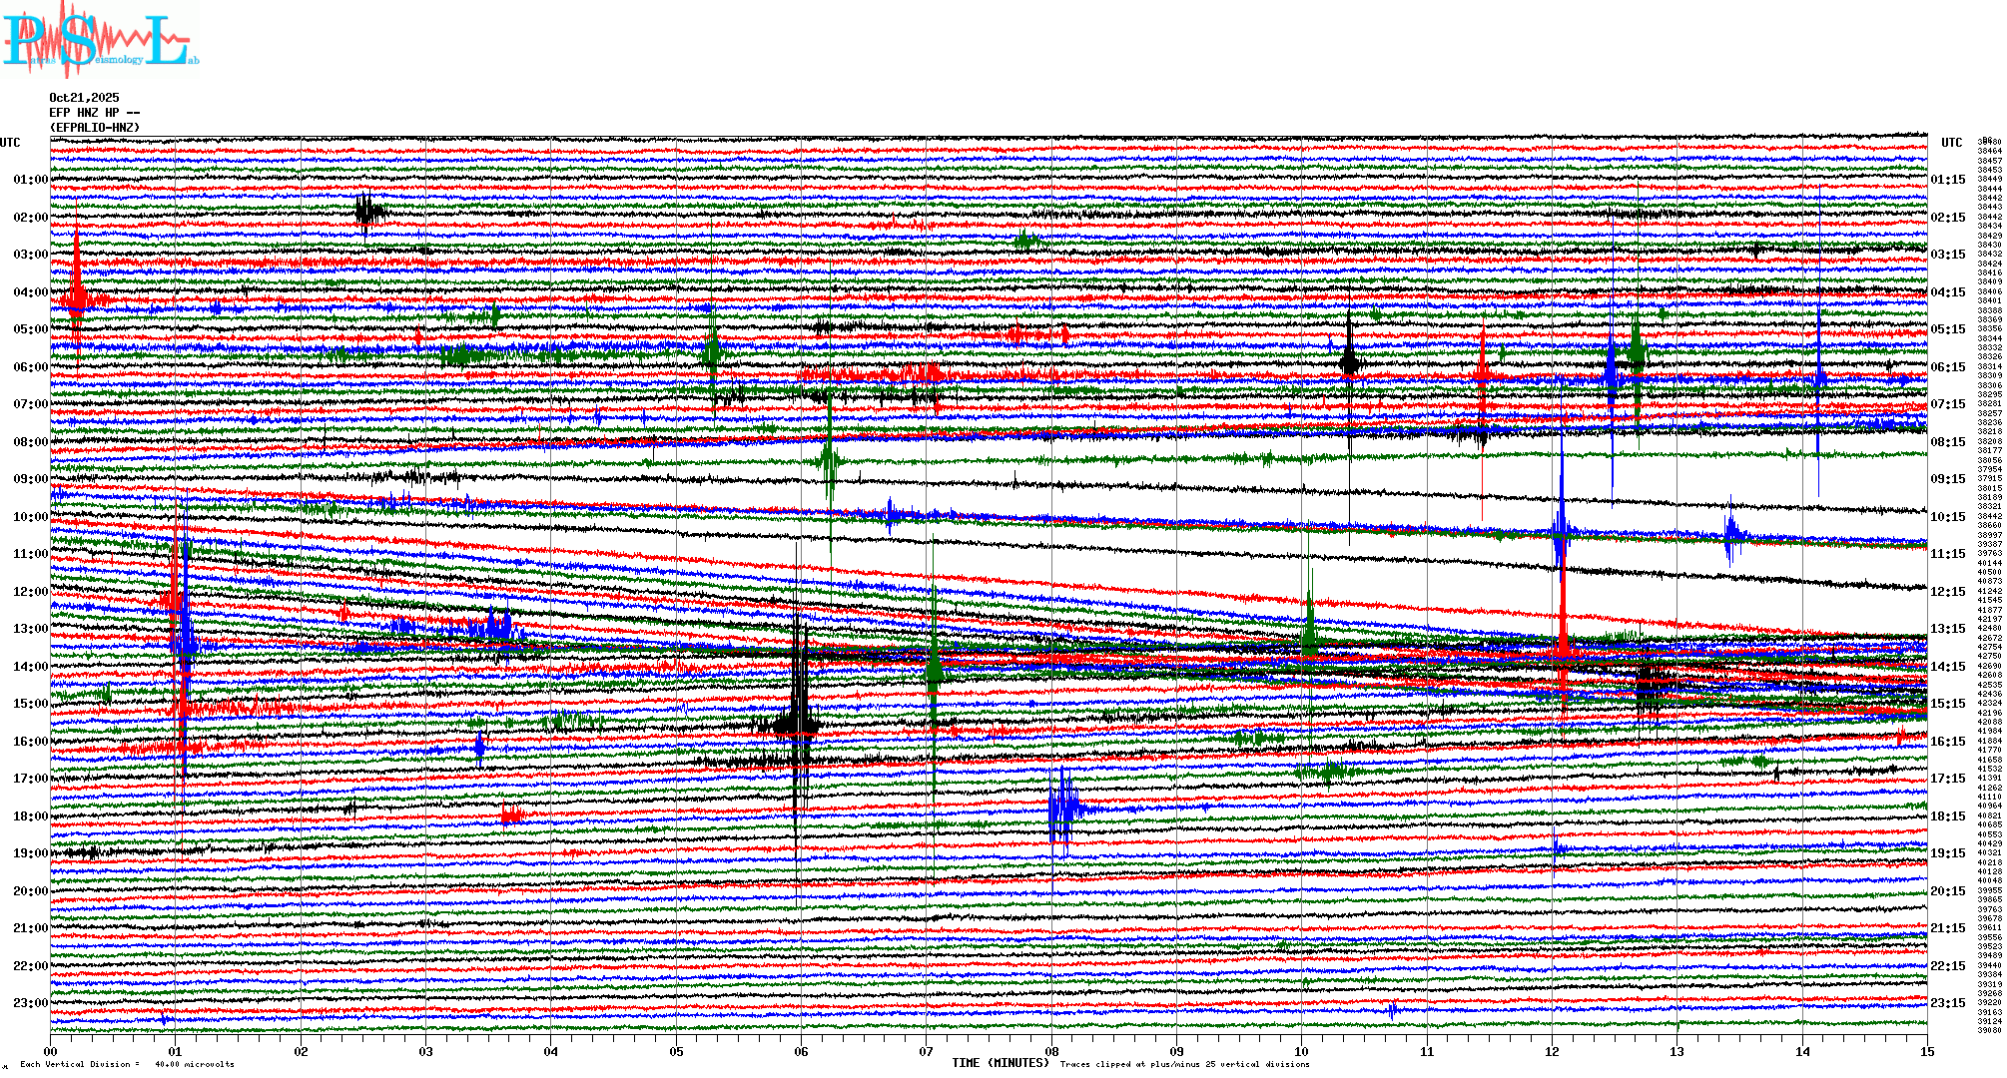The width and height of the screenshot is (2007, 1078).
Task: Click the traces clipped footnote text
Action: coord(1184,1064)
